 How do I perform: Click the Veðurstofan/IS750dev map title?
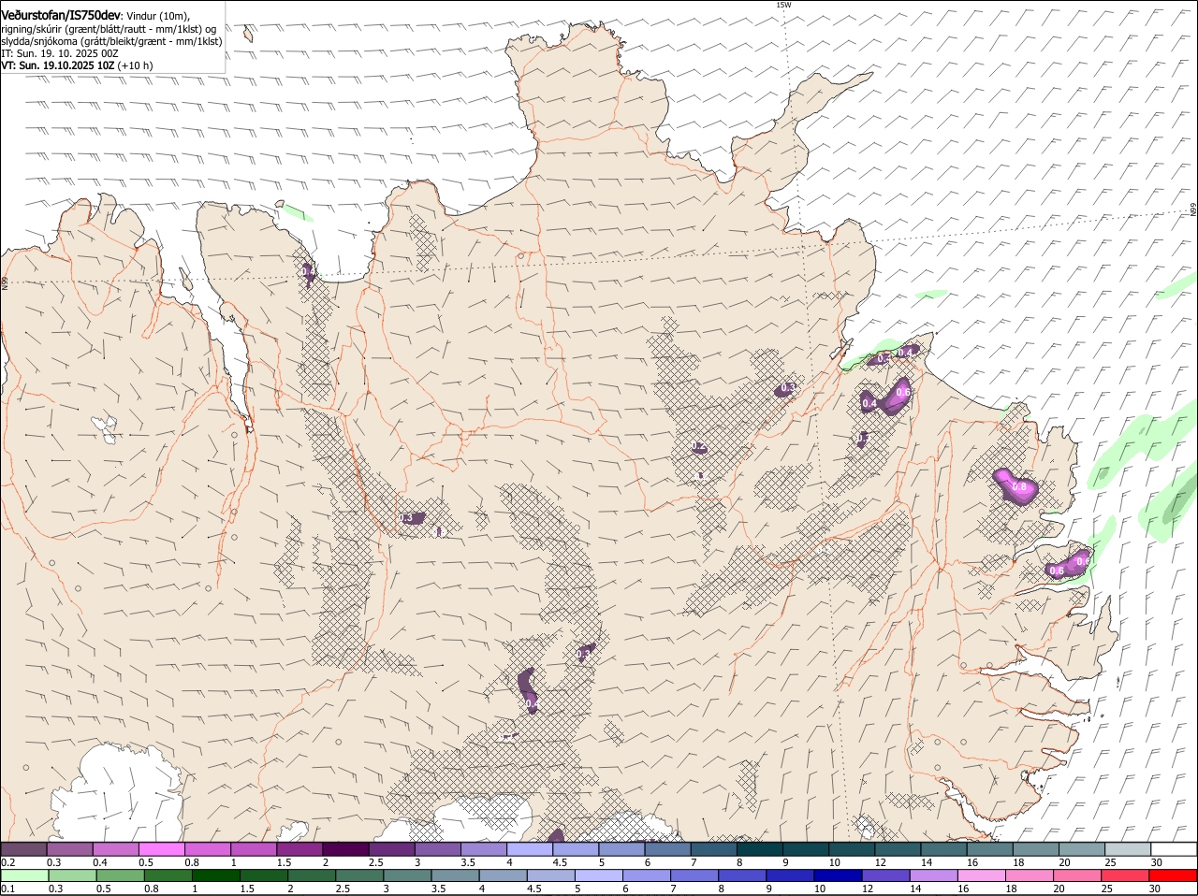coord(60,16)
